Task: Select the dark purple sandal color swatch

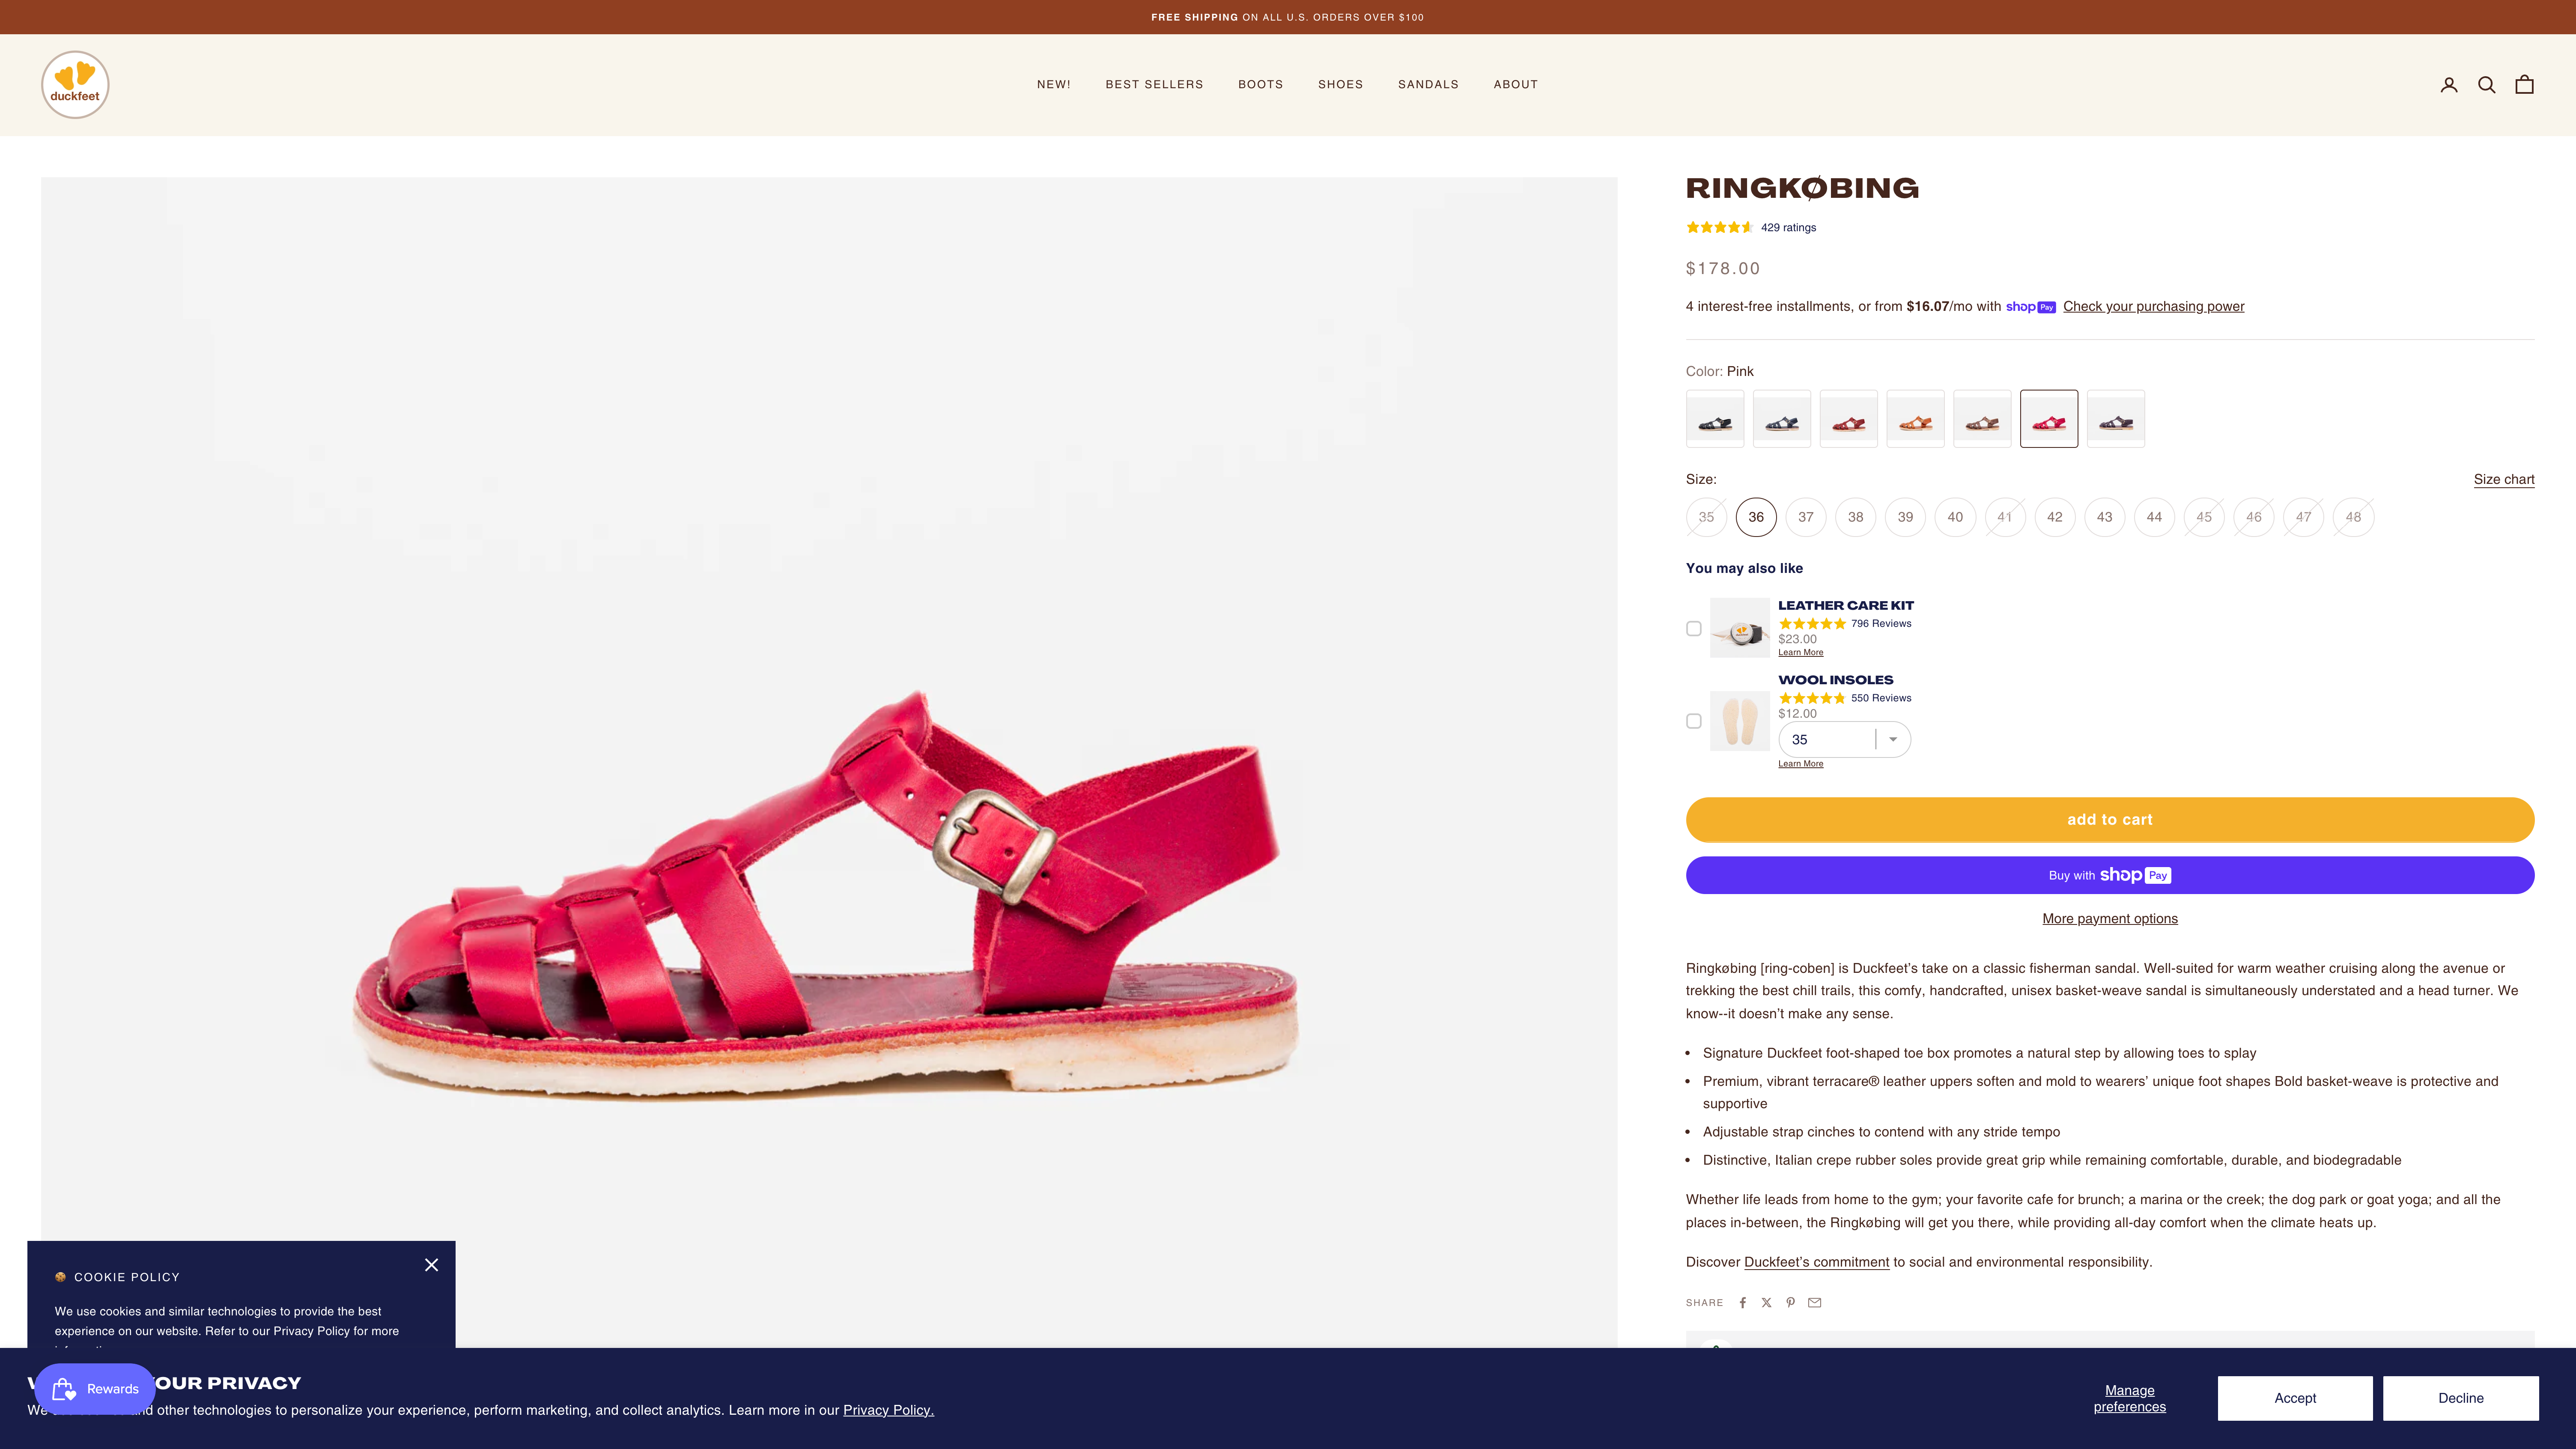Action: 2116,419
